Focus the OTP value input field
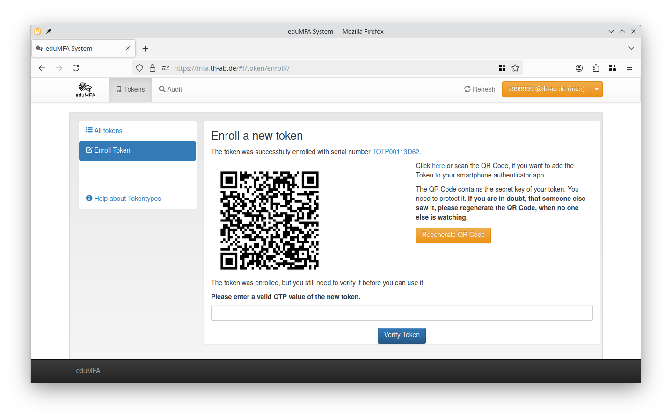The image size is (672, 420). click(402, 313)
